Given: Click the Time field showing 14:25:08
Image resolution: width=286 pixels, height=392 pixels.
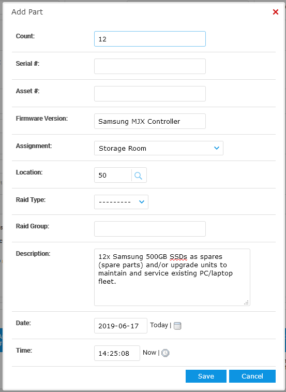Looking at the screenshot, I should pyautogui.click(x=117, y=353).
